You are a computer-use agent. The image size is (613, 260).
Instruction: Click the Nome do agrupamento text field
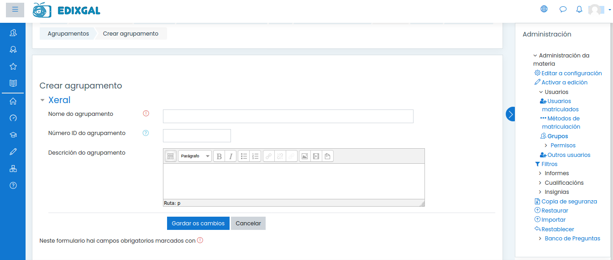pos(288,116)
